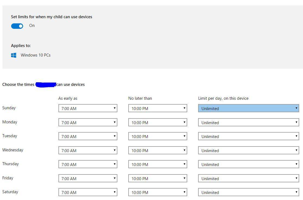Open Monday's 10:00 PM latest-time dropdown
303x200 pixels.
click(x=158, y=122)
